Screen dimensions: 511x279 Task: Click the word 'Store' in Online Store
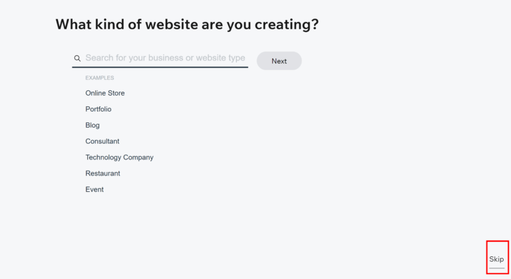click(x=116, y=93)
